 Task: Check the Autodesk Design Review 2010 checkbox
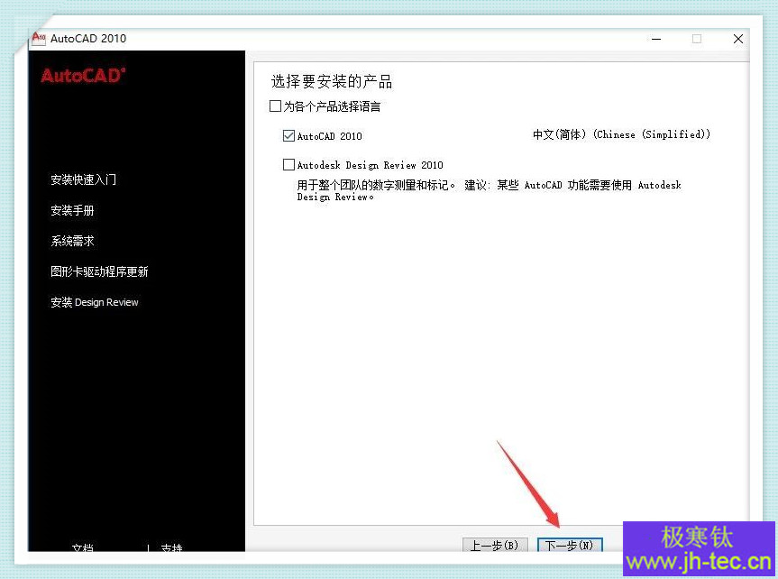click(x=288, y=164)
